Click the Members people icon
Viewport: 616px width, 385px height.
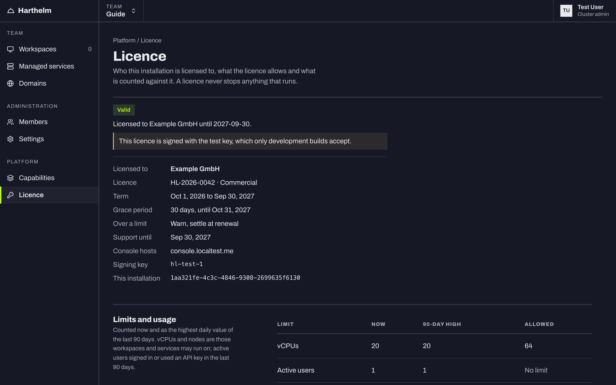click(x=10, y=122)
